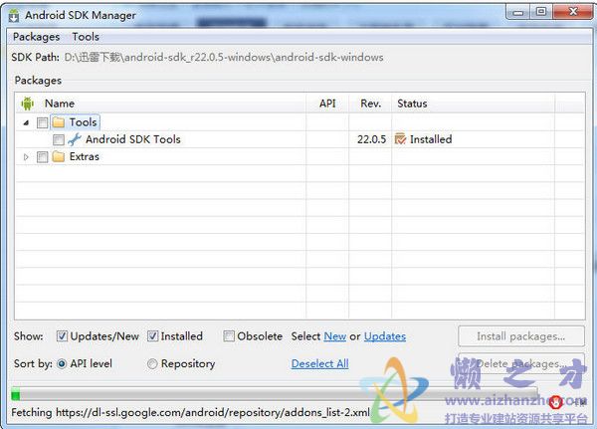Minimize the Android SDK Manager window
The height and width of the screenshot is (429, 597).
[517, 12]
